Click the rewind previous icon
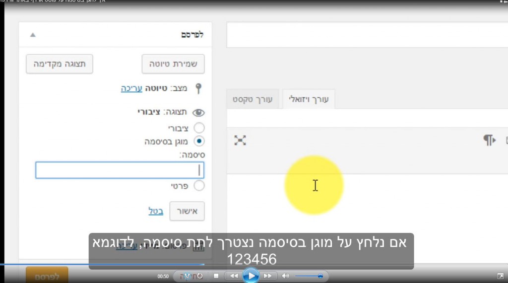The width and height of the screenshot is (508, 283). 234,276
